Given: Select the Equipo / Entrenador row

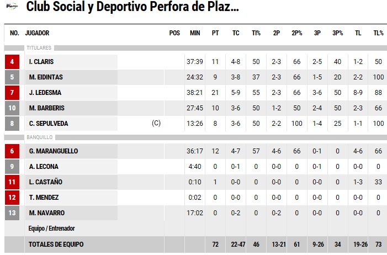Looking at the screenshot, I should (x=52, y=228).
